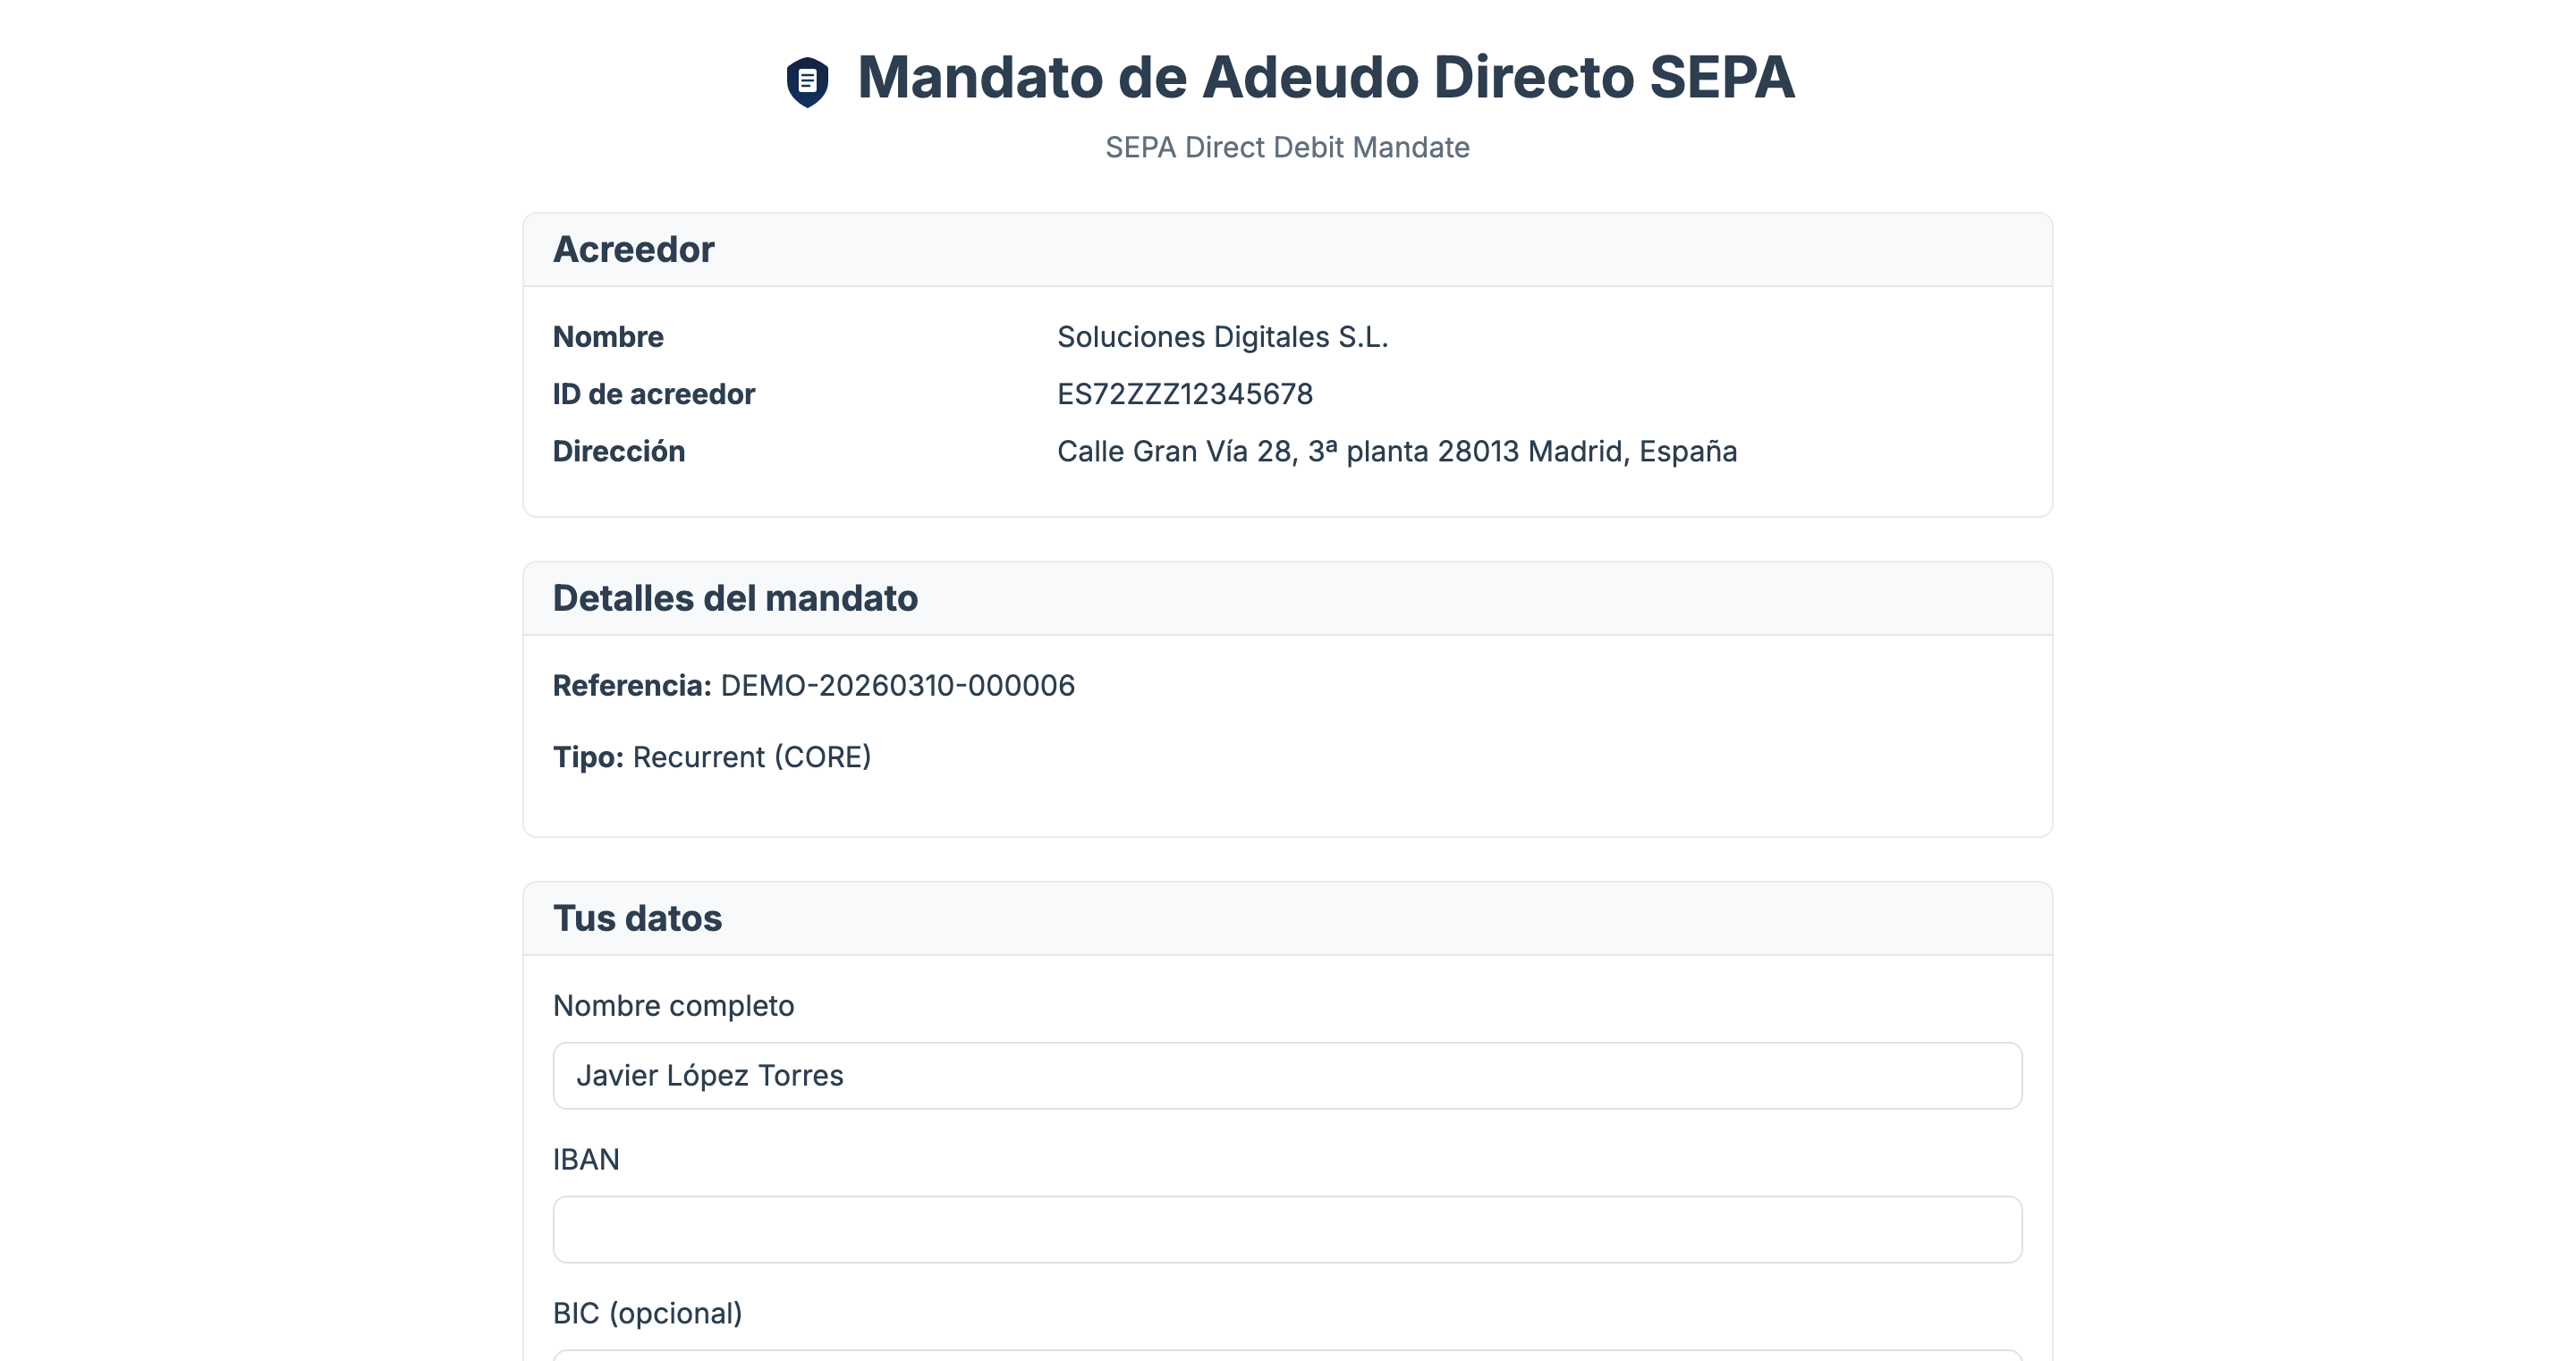Click the 'SEPA Direct Debit Mandate' subtitle
Viewport: 2576px width, 1361px height.
point(1287,147)
